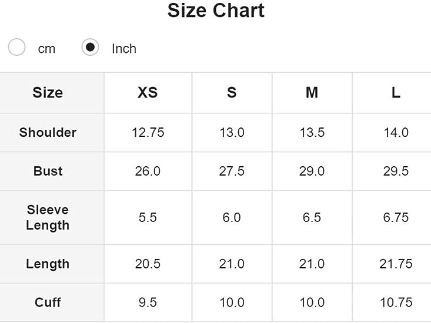
Task: Click the L size column header
Action: (396, 93)
